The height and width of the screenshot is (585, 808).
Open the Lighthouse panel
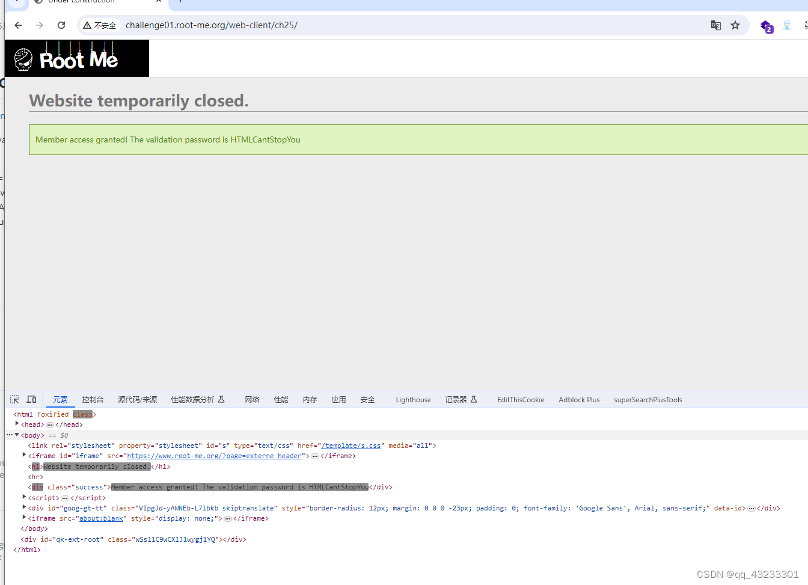pos(413,399)
